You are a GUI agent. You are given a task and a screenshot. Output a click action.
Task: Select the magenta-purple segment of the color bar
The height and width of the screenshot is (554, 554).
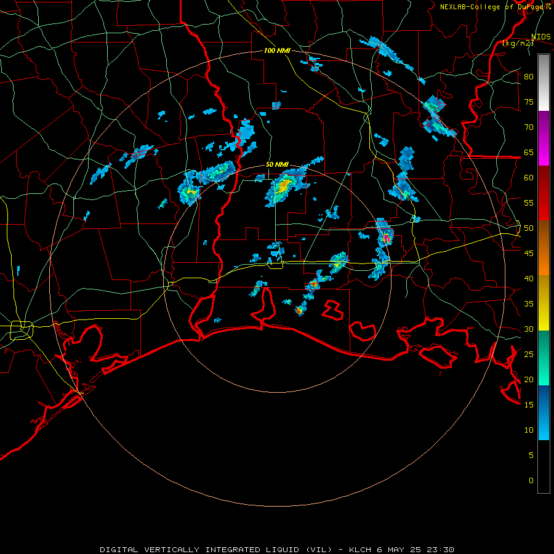[544, 138]
